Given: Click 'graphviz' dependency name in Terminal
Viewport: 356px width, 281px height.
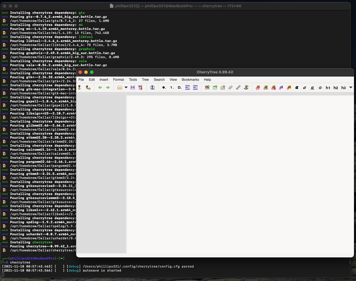Looking at the screenshot, I should (x=87, y=49).
